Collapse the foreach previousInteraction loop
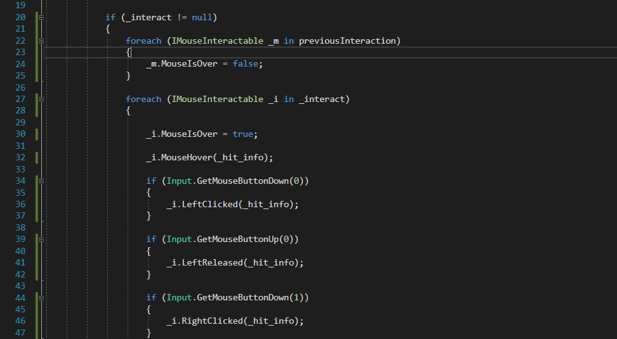Screen dimensions: 617x339 click(x=41, y=41)
